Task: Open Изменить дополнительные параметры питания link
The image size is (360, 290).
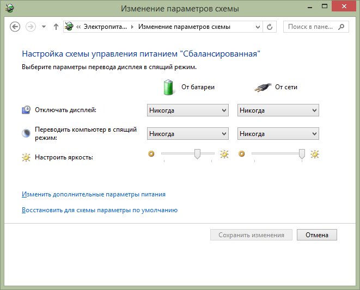Action: coord(93,194)
